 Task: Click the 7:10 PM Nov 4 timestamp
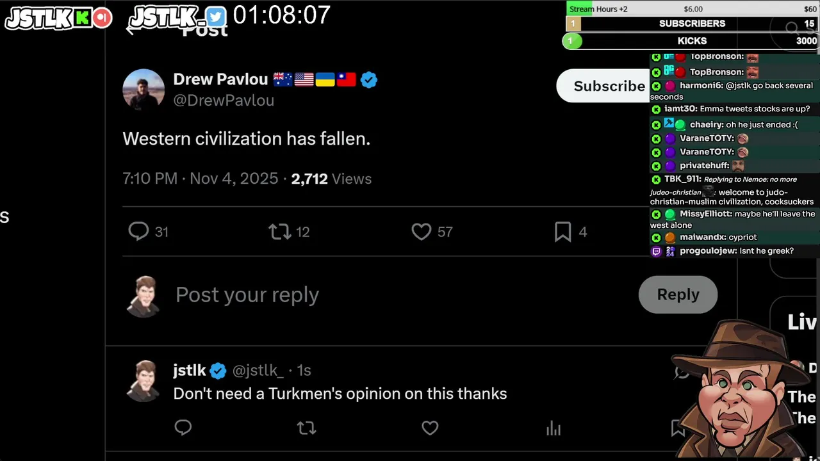pos(200,179)
